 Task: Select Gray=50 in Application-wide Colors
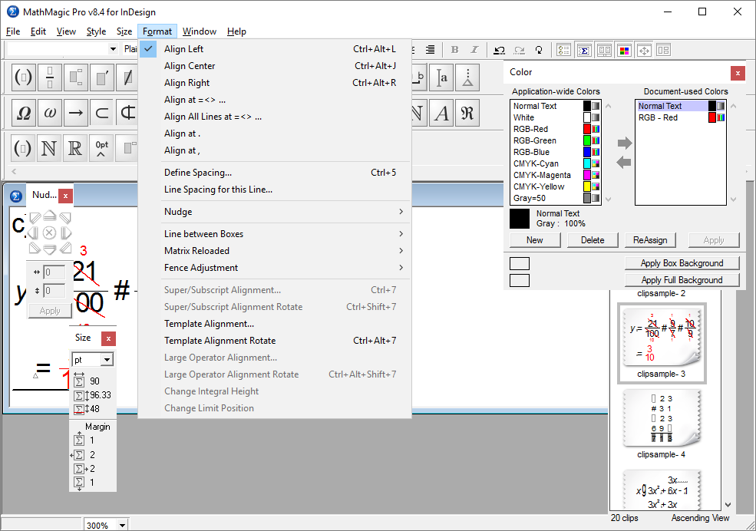556,199
